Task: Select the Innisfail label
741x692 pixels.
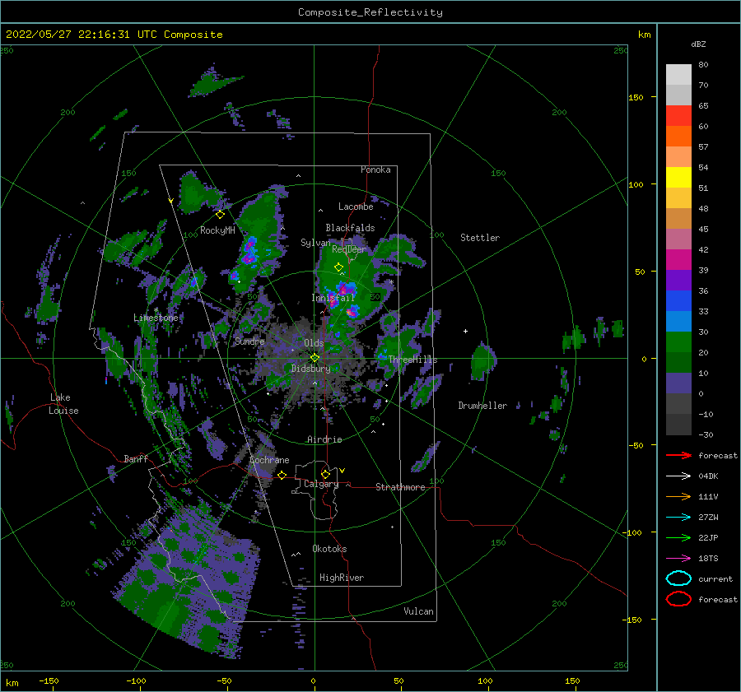Action: click(x=333, y=298)
